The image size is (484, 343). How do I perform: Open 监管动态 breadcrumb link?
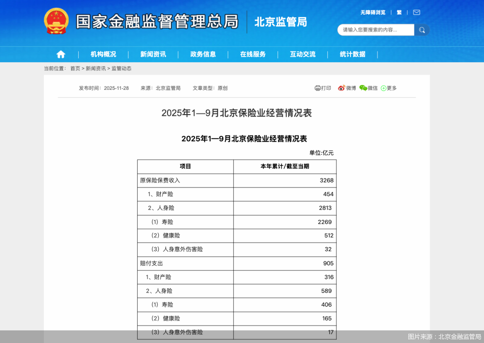tap(121, 68)
